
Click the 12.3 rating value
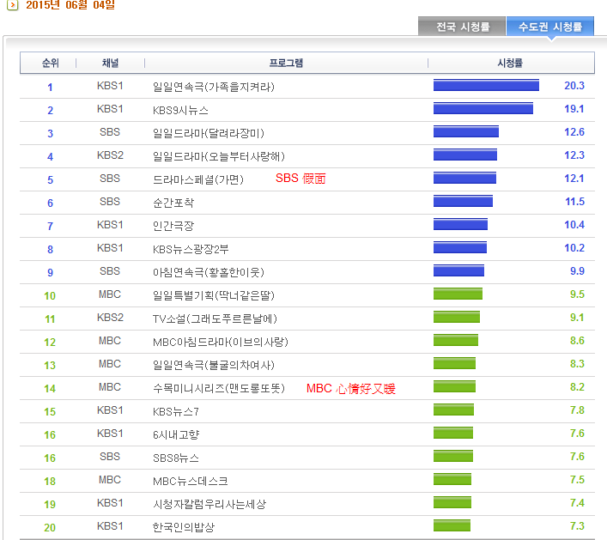(574, 155)
